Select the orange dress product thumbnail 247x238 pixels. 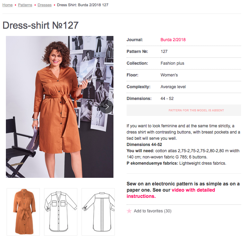(23, 212)
